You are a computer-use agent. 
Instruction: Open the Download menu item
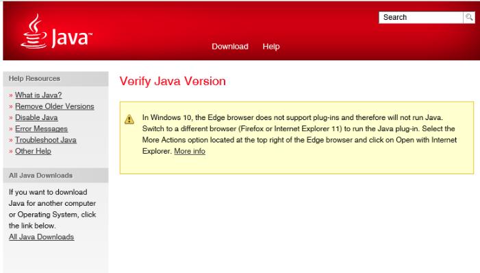230,47
